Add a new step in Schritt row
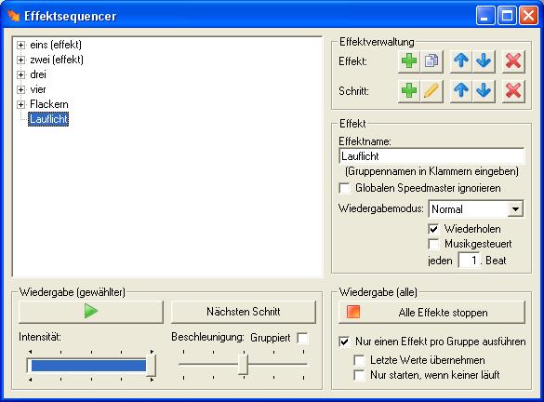Viewport: 544px width, 402px height. [x=409, y=91]
